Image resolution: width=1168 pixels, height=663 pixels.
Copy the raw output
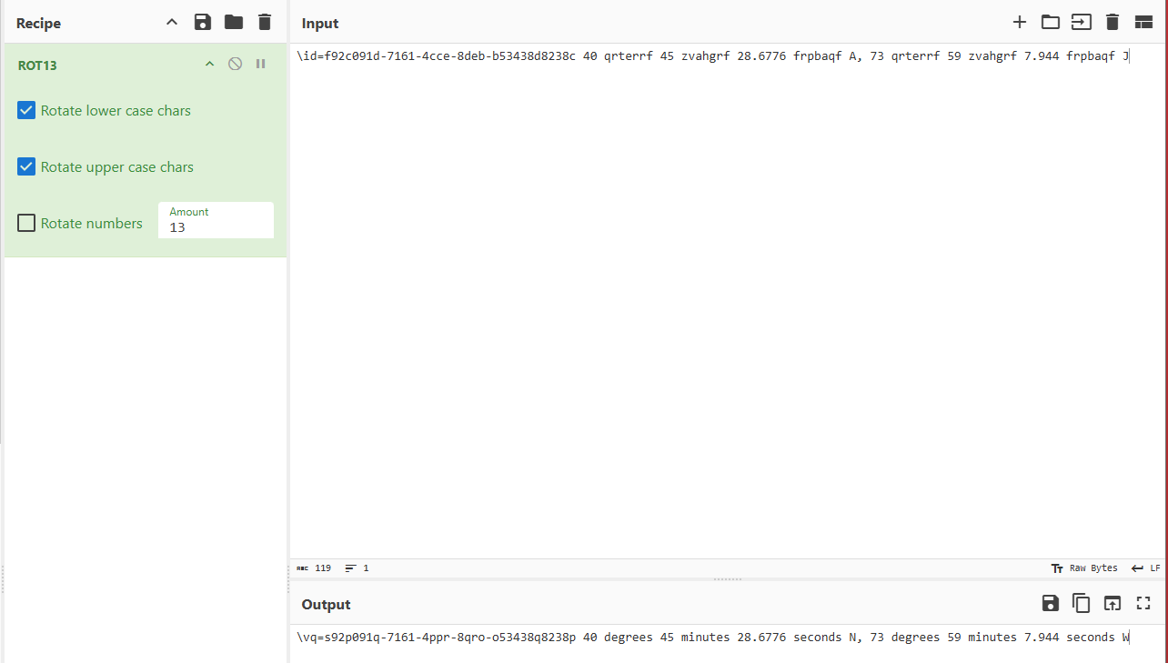point(1081,603)
